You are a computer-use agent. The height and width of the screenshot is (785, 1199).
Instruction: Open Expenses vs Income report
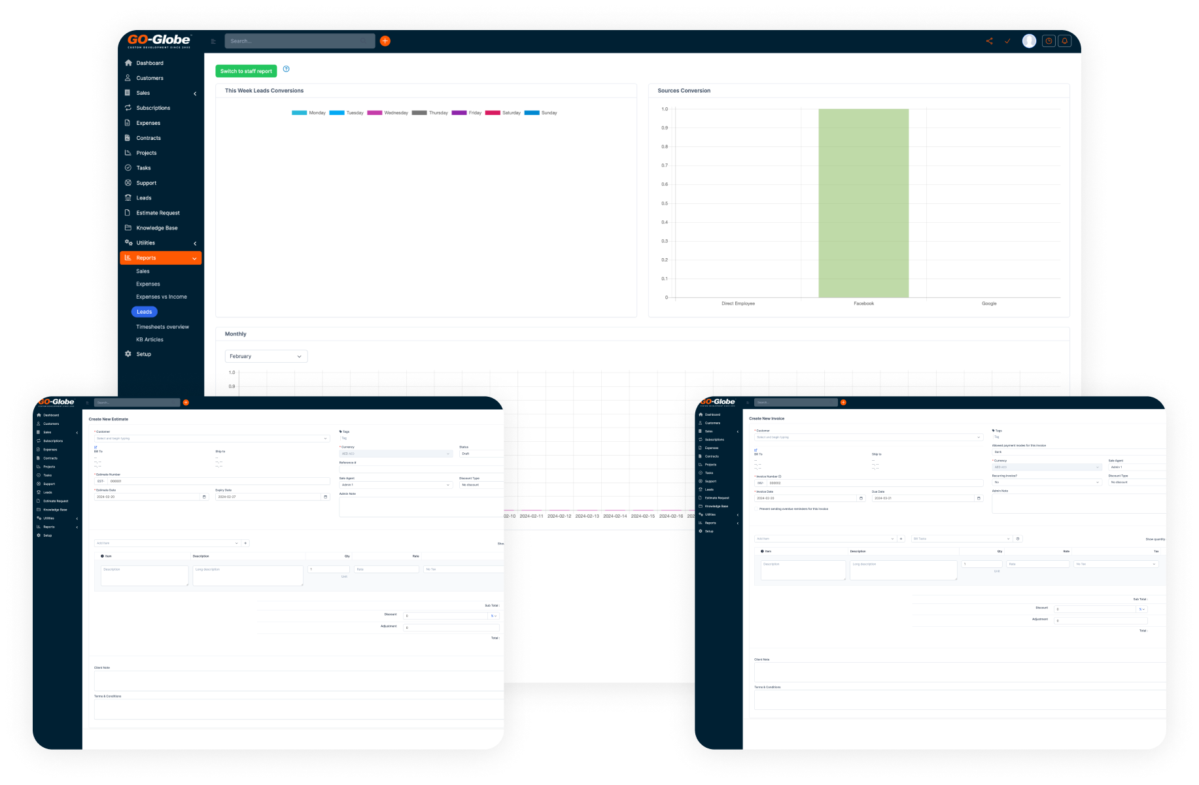(x=161, y=297)
